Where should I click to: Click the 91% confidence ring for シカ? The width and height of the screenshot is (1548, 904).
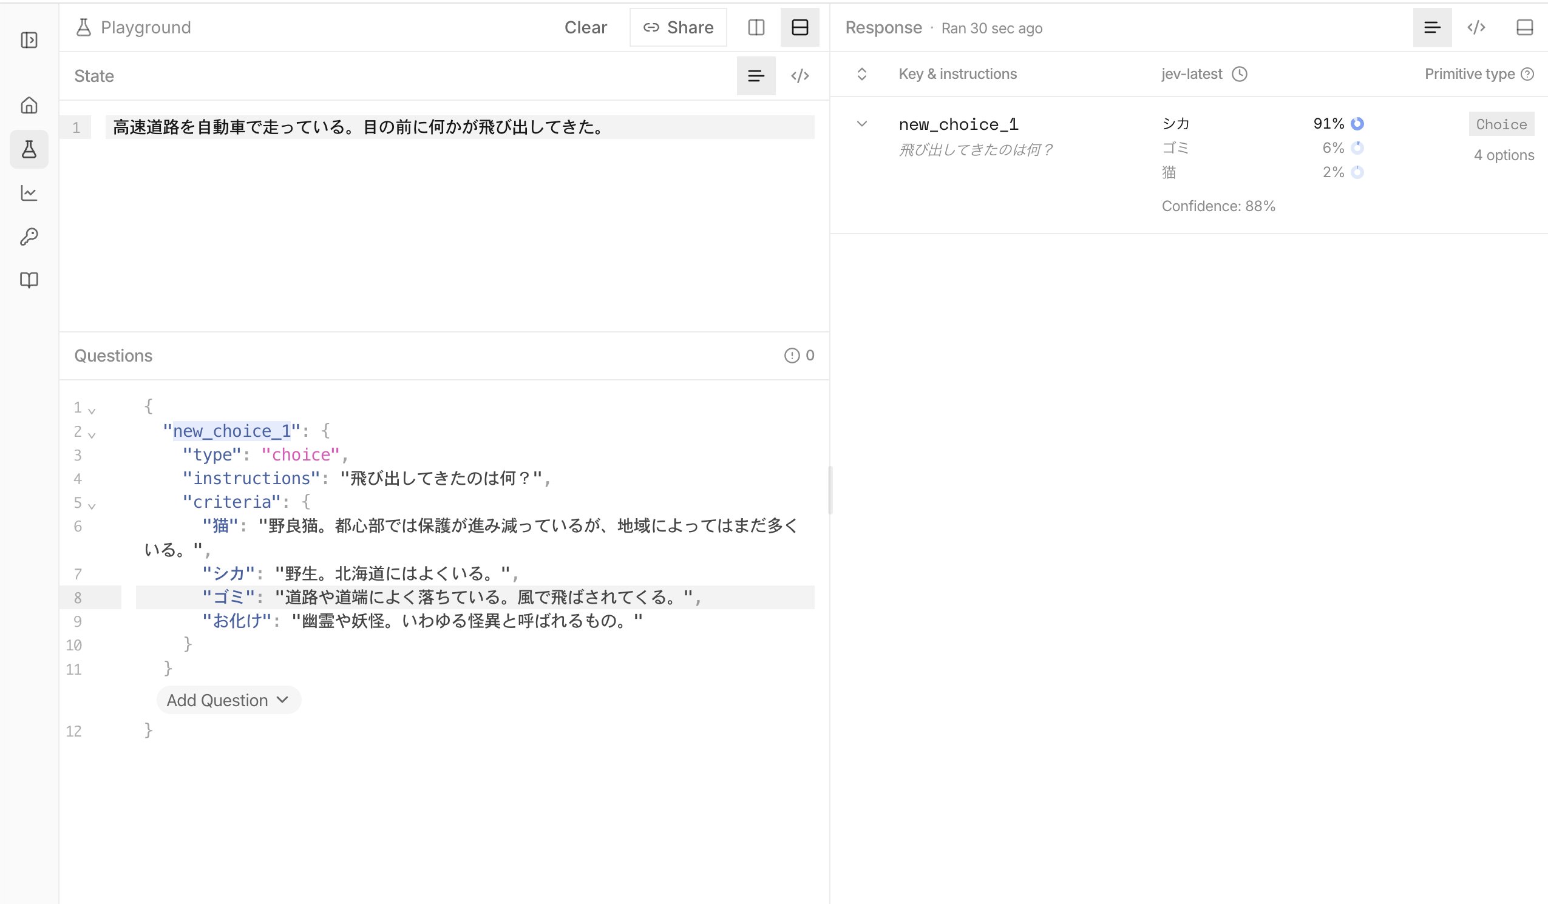point(1357,124)
